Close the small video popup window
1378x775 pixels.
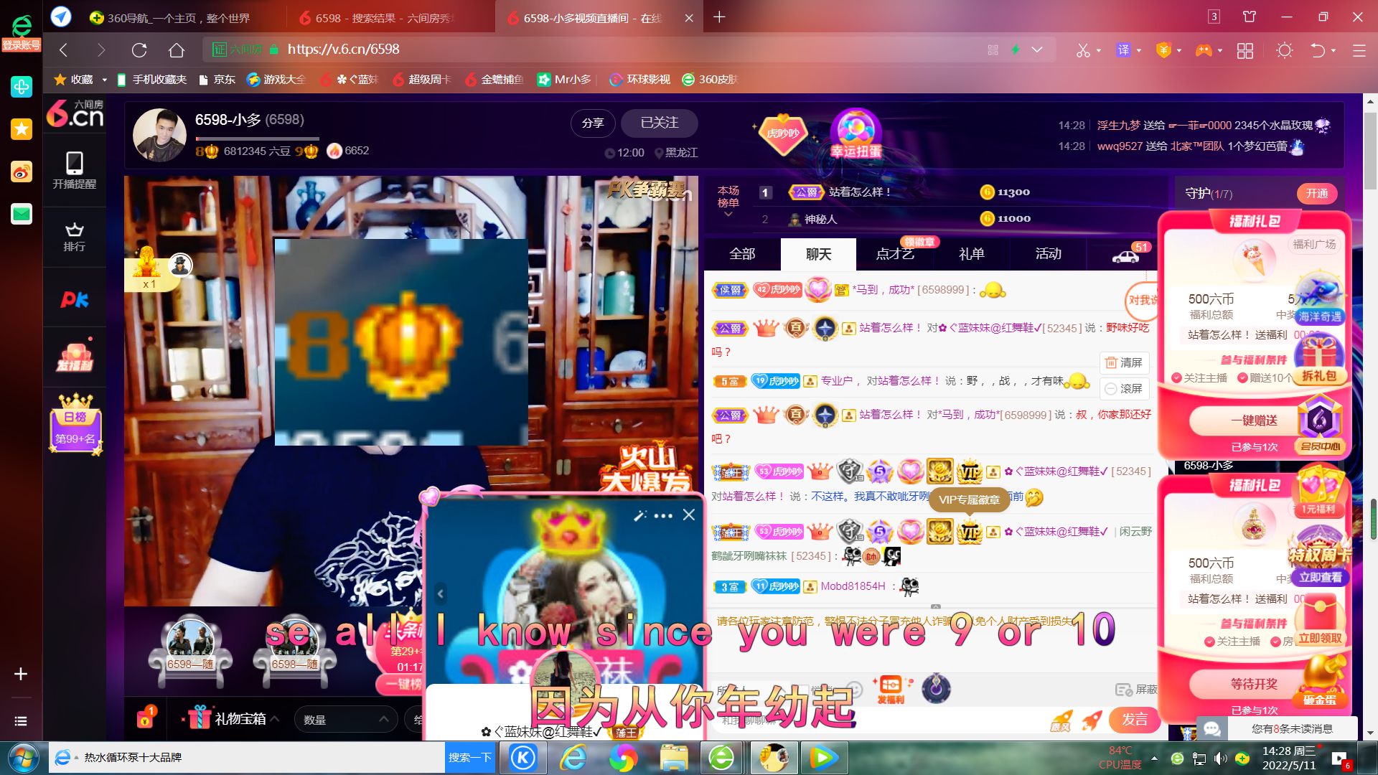[x=689, y=515]
